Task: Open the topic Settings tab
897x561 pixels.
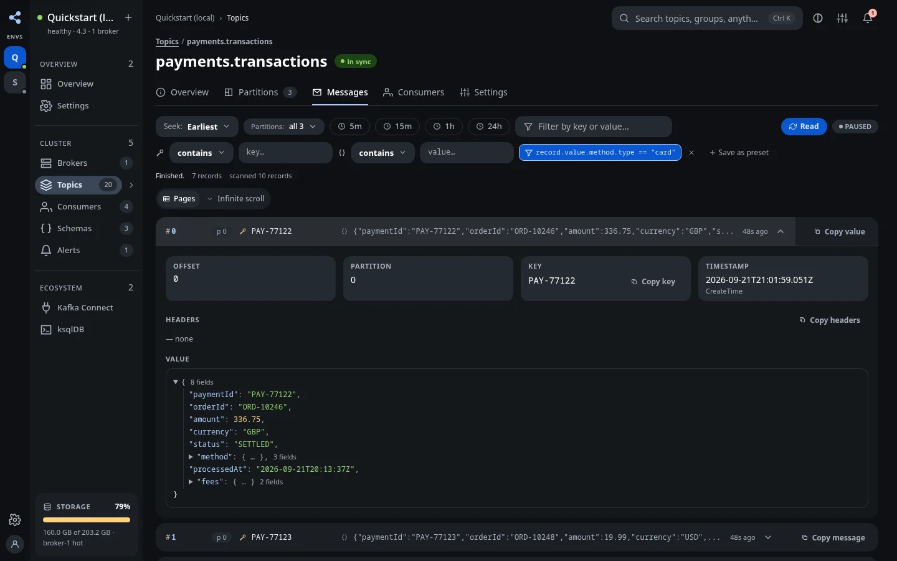Action: tap(483, 92)
